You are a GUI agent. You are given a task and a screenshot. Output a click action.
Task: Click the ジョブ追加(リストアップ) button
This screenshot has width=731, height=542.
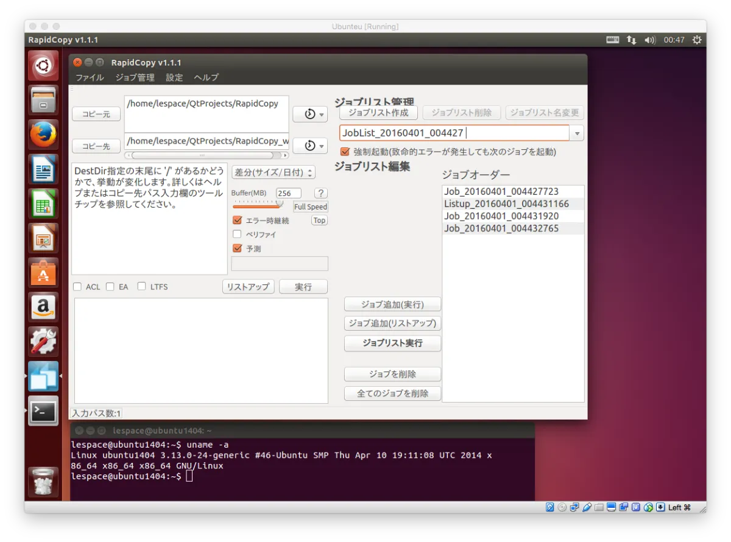(392, 323)
